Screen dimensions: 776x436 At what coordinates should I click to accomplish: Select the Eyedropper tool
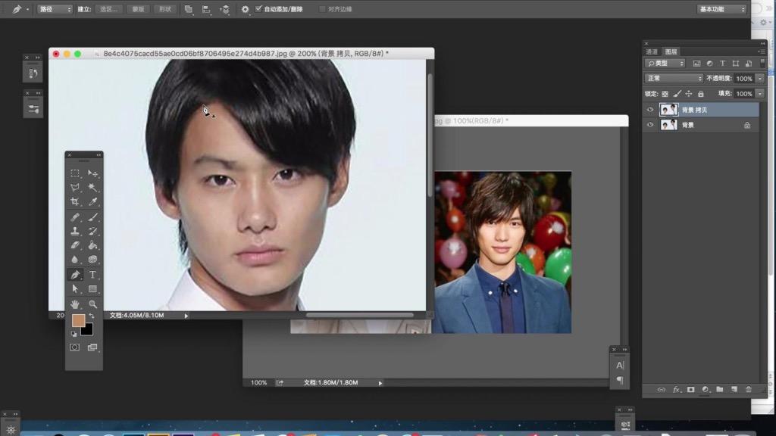point(92,201)
